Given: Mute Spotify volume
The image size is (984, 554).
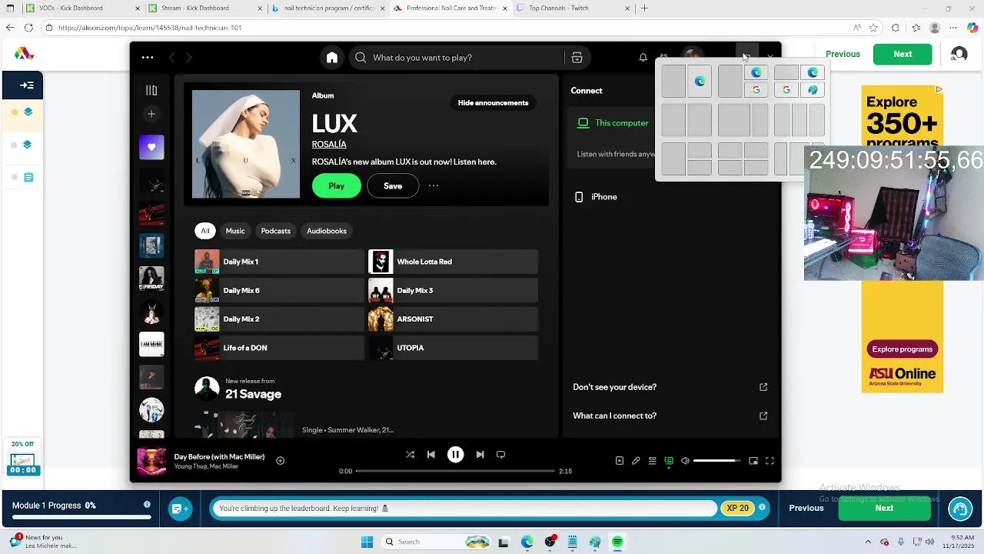Looking at the screenshot, I should click(685, 461).
